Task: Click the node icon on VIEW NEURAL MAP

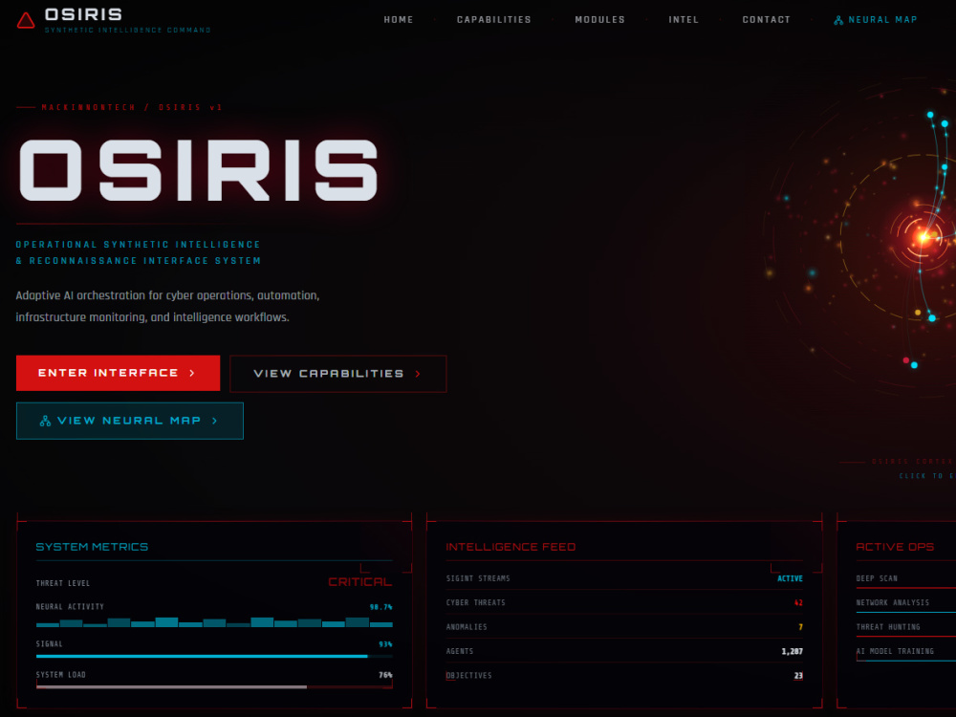Action: tap(45, 421)
